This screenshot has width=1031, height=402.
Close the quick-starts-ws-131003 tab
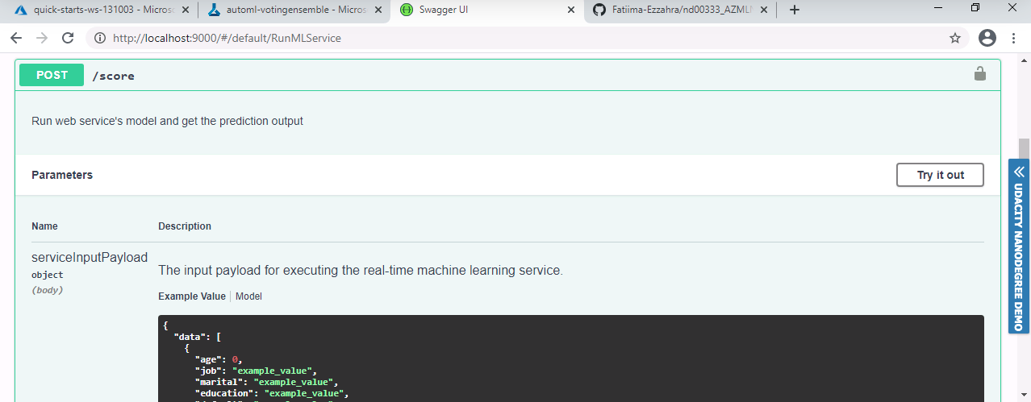point(186,10)
